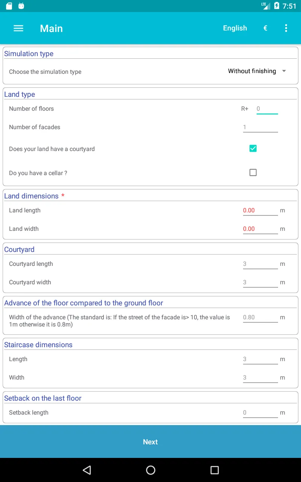Click the 'Setback length' label
301x482 pixels.
29,413
